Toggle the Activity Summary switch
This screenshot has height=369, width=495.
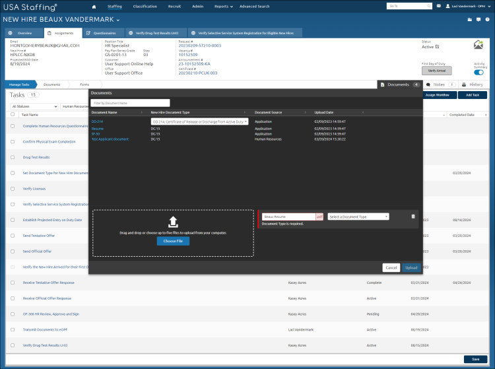(478, 73)
